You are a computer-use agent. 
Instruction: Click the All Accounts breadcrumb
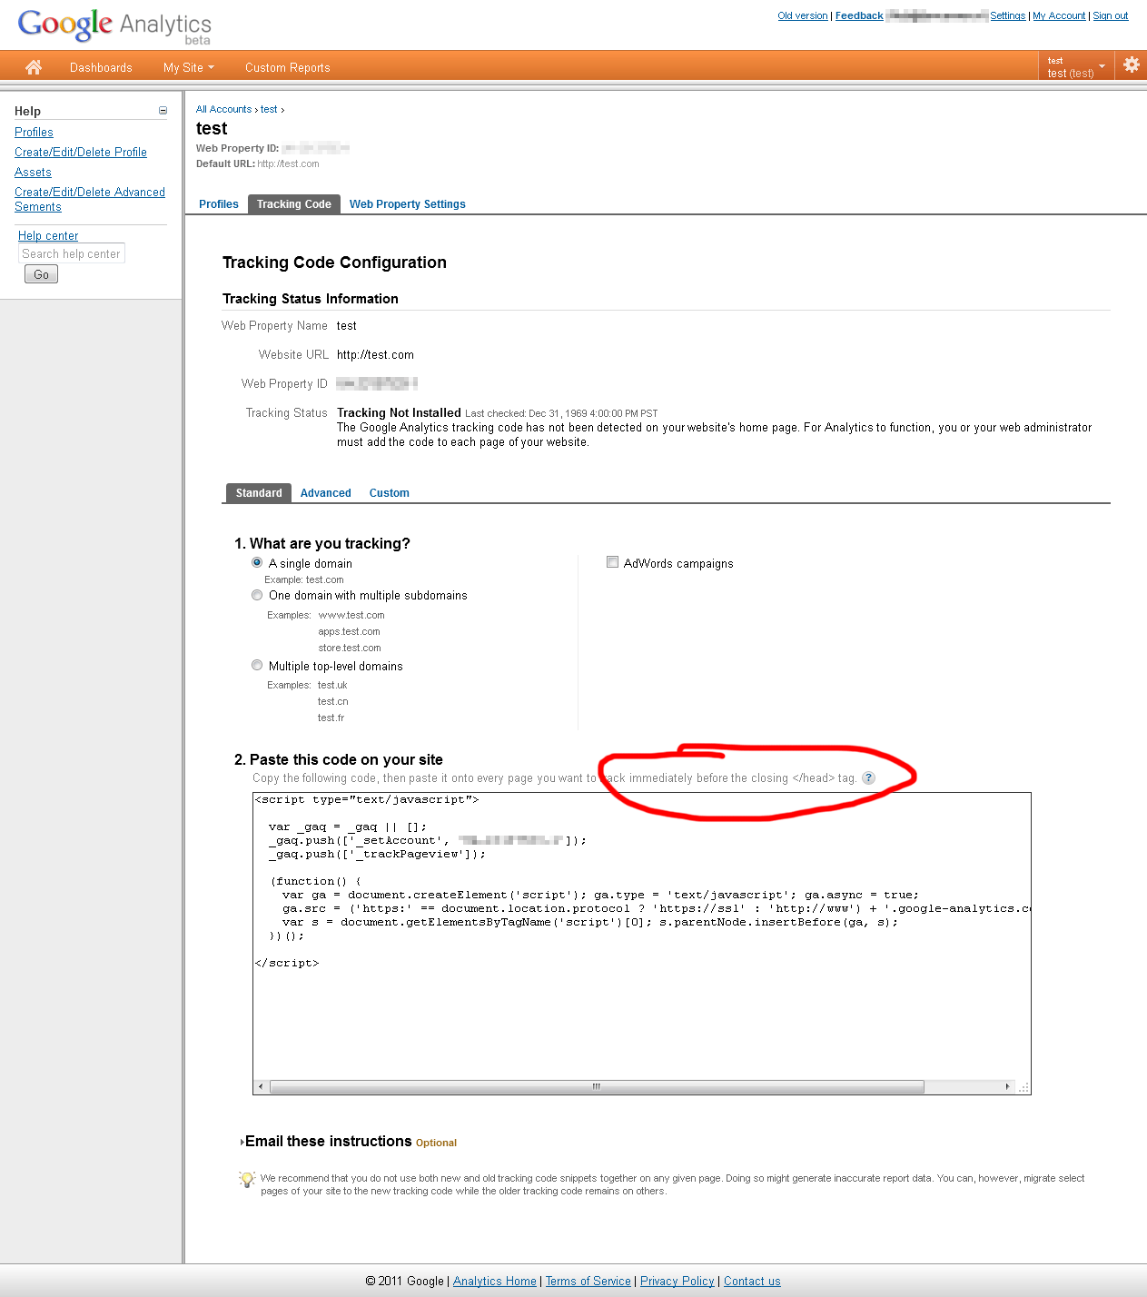tap(223, 109)
